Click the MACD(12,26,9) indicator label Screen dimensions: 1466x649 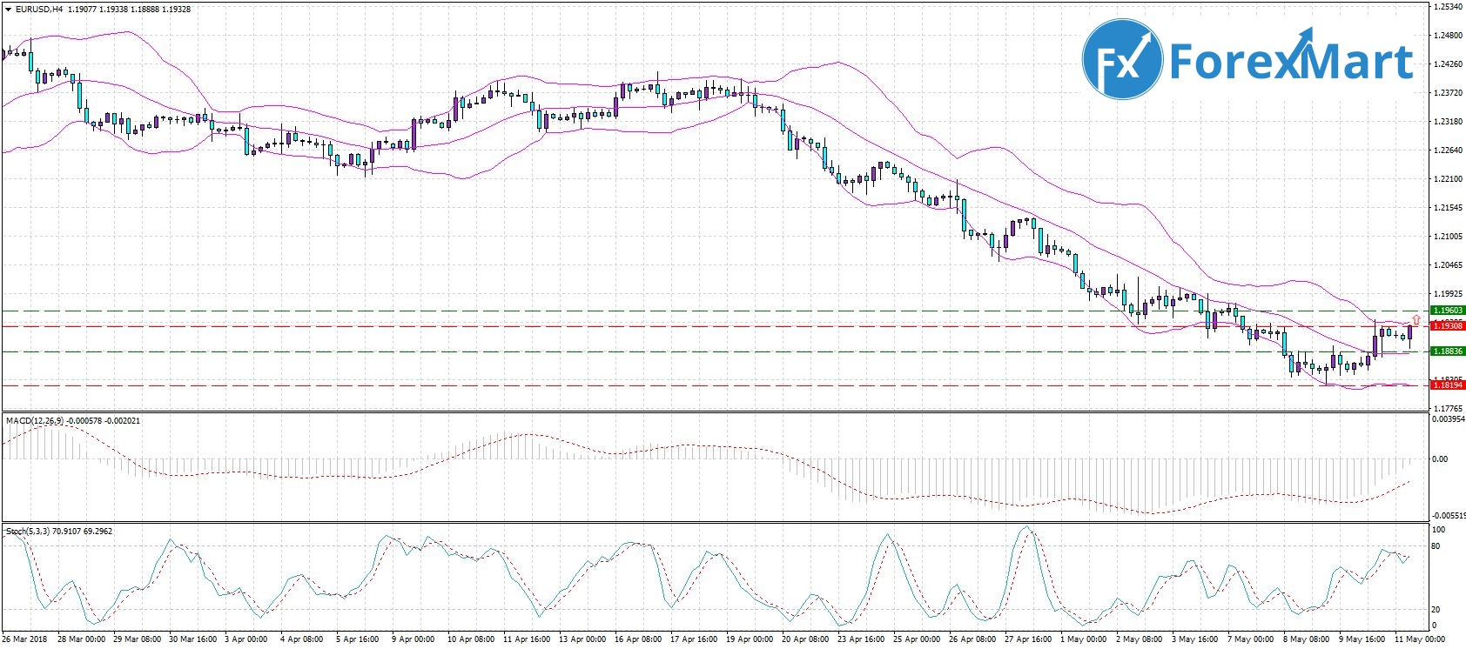pos(37,421)
